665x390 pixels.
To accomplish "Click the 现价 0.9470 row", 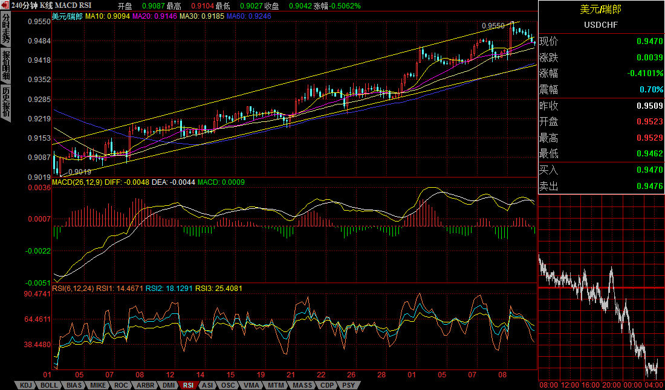I will pos(602,42).
